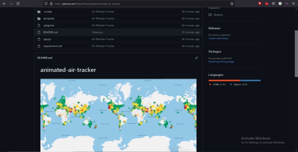
Task: Click Create a new release
Action: (219, 38)
